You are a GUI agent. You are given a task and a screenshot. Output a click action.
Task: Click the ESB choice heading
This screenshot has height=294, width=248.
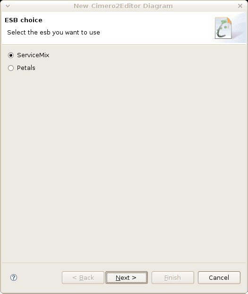(24, 20)
